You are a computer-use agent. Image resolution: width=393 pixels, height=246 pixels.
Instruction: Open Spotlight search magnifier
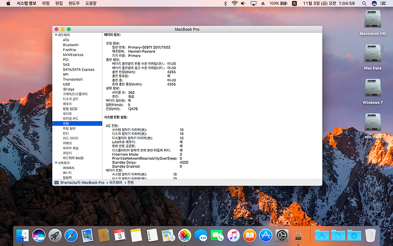pyautogui.click(x=364, y=3)
